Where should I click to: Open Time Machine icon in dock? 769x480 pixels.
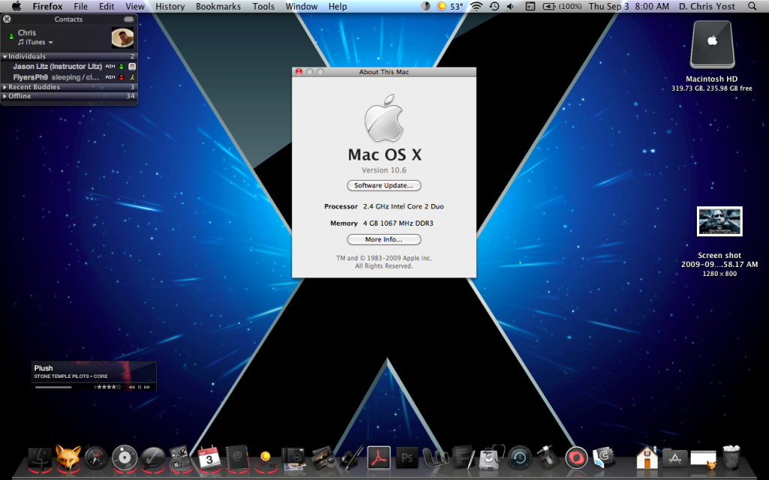(x=520, y=458)
